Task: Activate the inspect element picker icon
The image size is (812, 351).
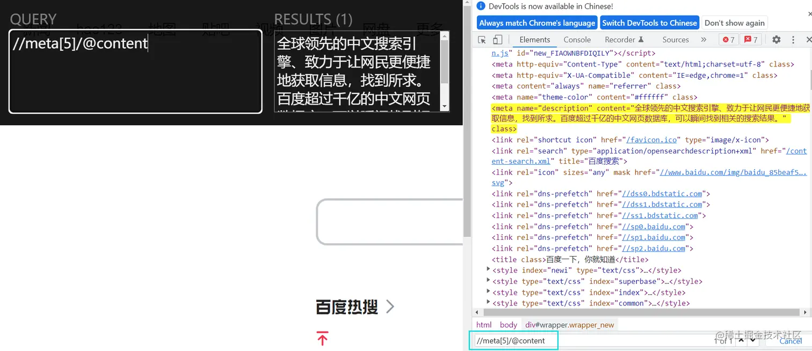Action: pyautogui.click(x=482, y=40)
